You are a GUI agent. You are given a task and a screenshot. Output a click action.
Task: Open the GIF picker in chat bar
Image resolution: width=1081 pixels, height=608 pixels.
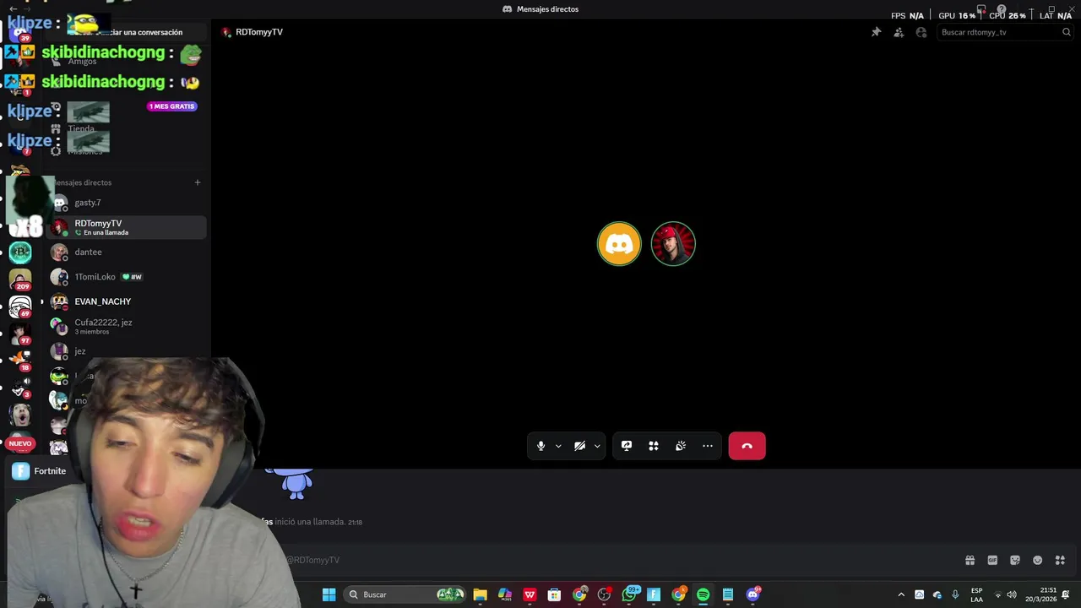992,560
